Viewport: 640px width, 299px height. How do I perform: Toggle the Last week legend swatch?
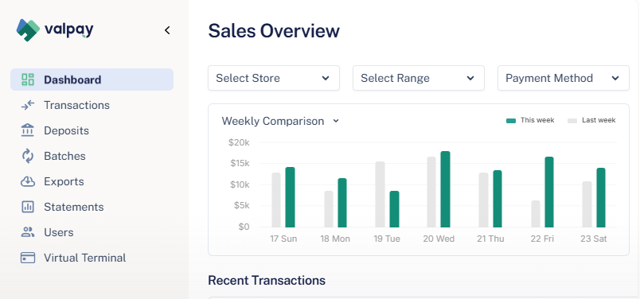572,121
